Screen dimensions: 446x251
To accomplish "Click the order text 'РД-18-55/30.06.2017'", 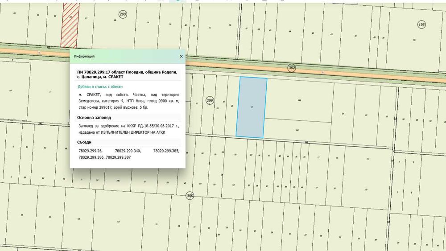I will 157,126.
